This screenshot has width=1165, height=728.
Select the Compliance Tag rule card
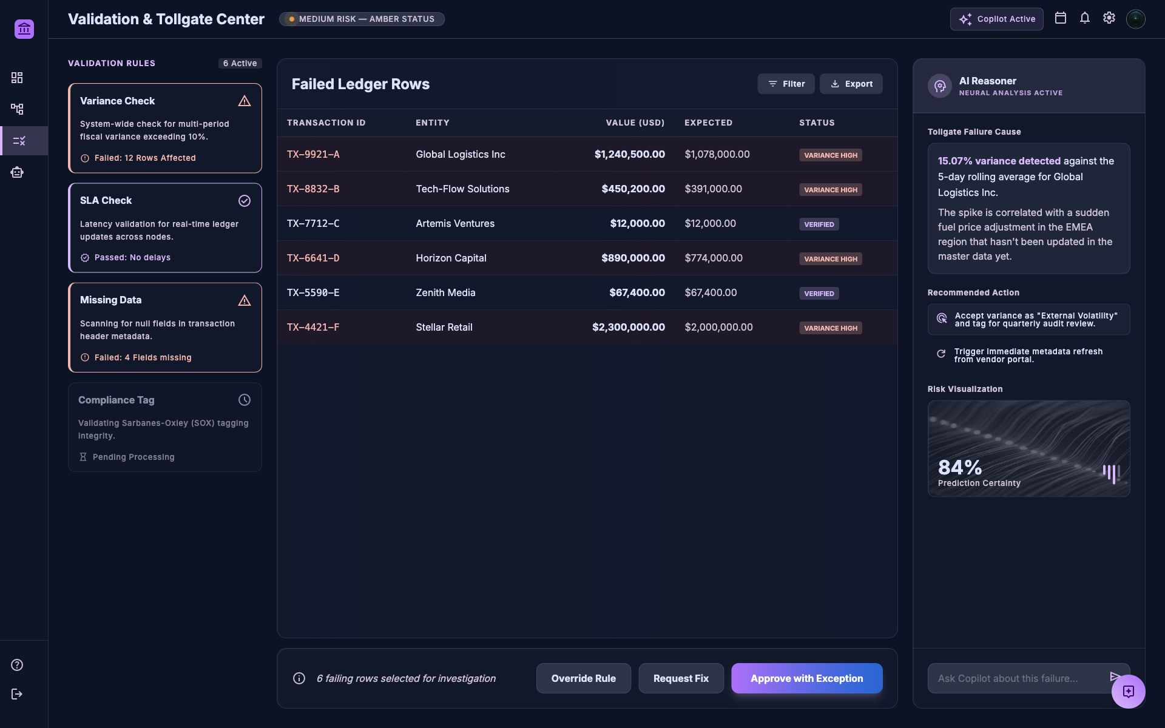click(165, 427)
